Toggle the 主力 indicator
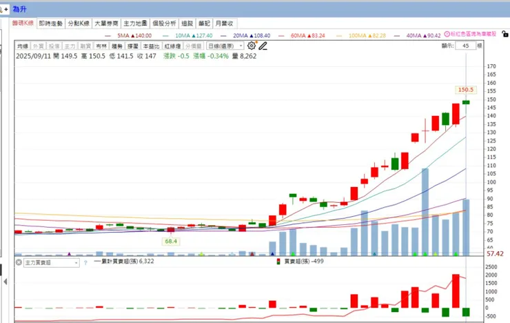 [70, 46]
